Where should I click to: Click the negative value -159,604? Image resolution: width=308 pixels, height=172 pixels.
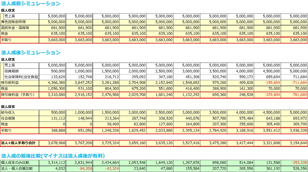(267, 83)
